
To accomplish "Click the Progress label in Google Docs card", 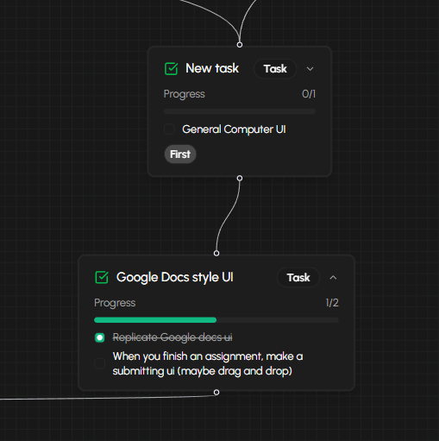I will [115, 303].
